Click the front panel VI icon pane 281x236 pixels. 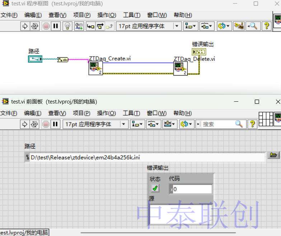pyautogui.click(x=278, y=119)
